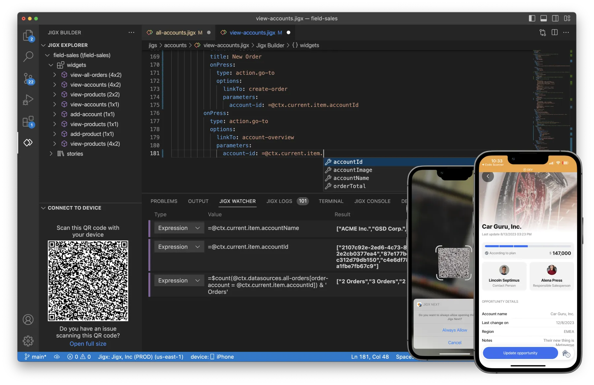The image size is (594, 385).
Task: Open the JIGX CONSOLE panel tab
Action: (x=372, y=201)
